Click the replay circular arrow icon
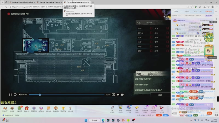This screenshot has width=219, height=123. click(x=15, y=95)
